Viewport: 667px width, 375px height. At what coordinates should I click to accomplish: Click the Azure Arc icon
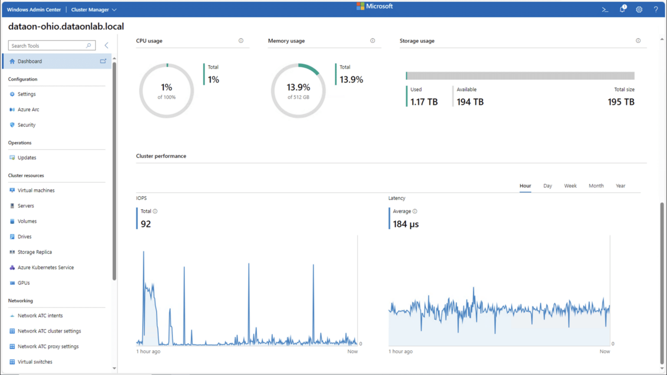click(x=12, y=109)
